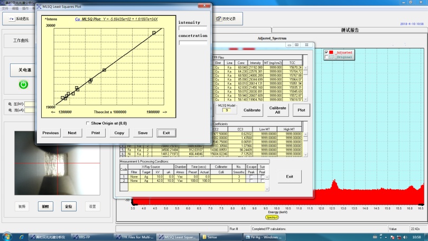
Task: Toggle the _Original spectrum legend checkbox
Action: pyautogui.click(x=326, y=57)
